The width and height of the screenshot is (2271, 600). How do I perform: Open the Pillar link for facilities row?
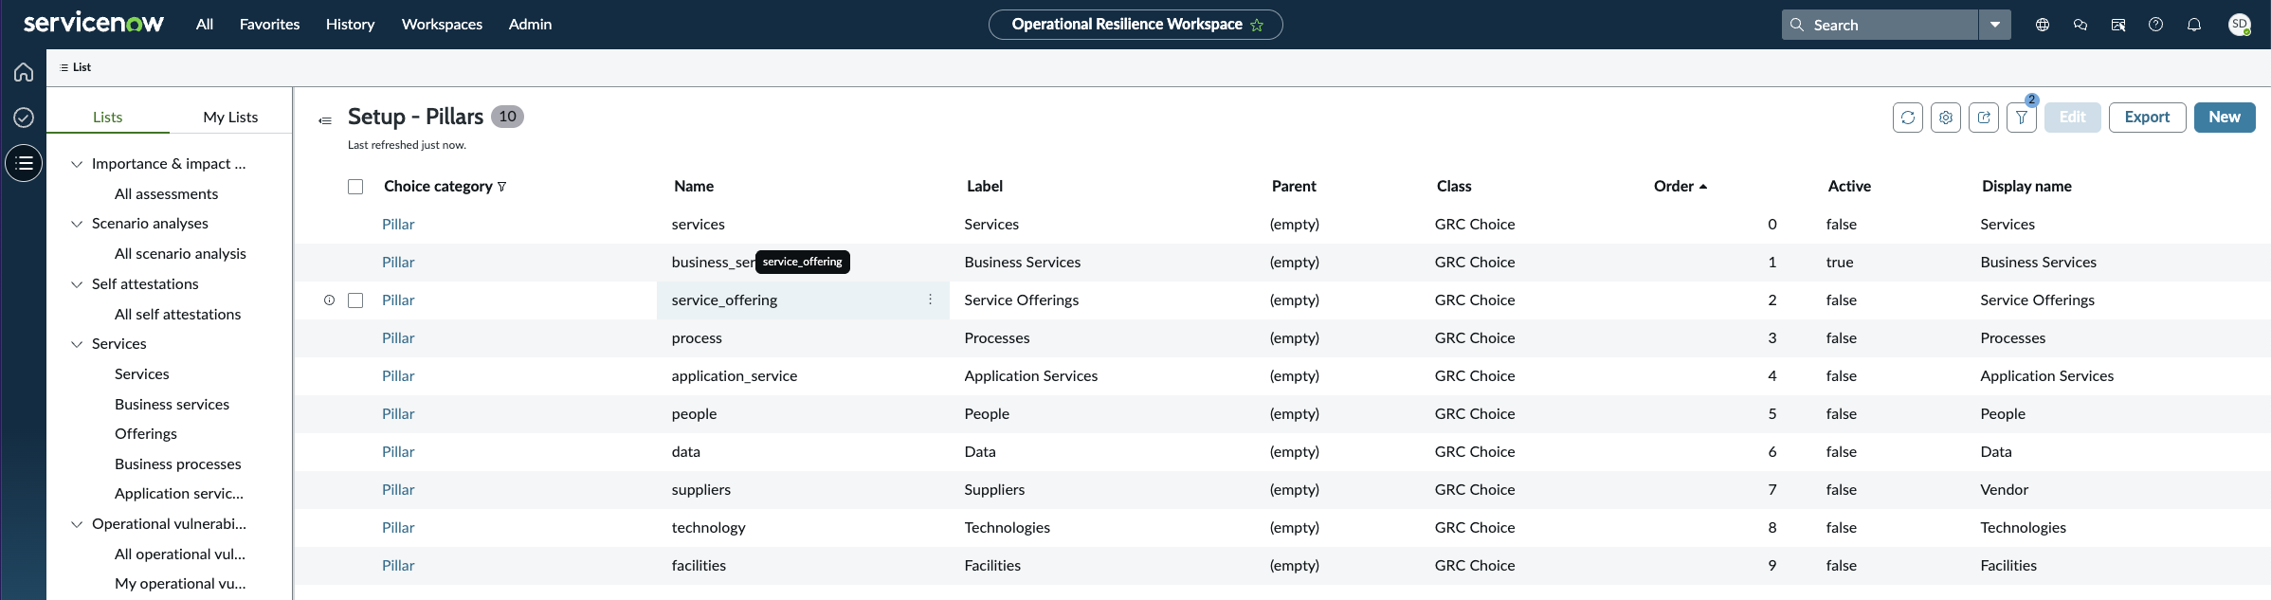[398, 566]
